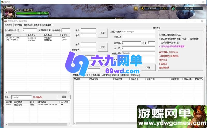207x128 pixels.
Task: Click the 角色权限 column header
Action: click(65, 102)
